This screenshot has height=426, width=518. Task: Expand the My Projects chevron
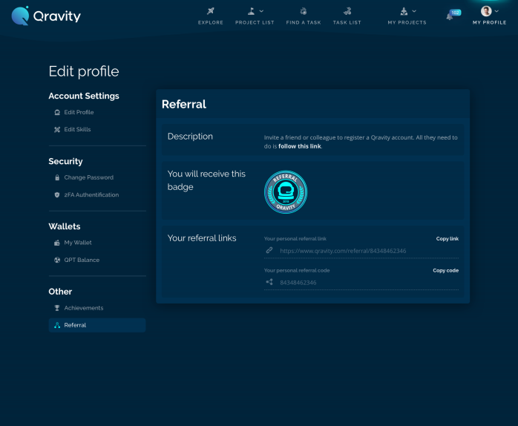point(414,11)
